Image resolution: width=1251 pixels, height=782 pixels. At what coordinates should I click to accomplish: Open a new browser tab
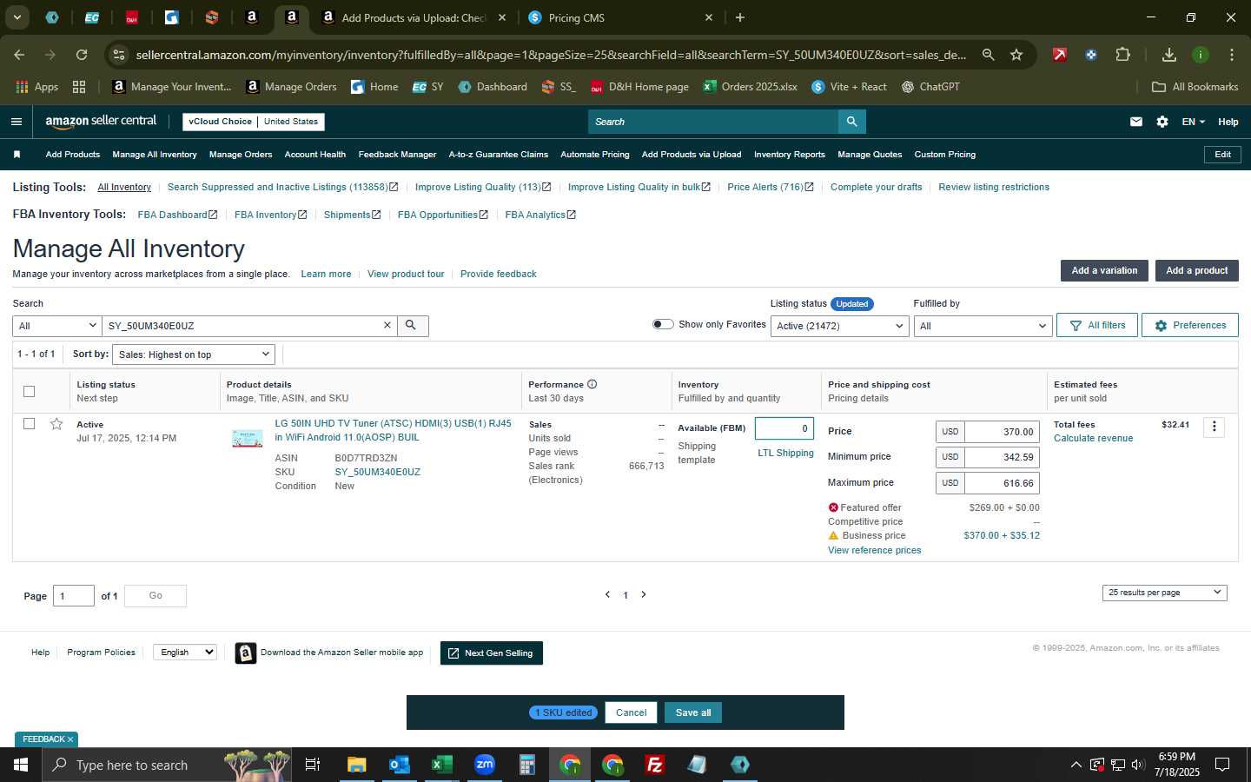[x=740, y=17]
